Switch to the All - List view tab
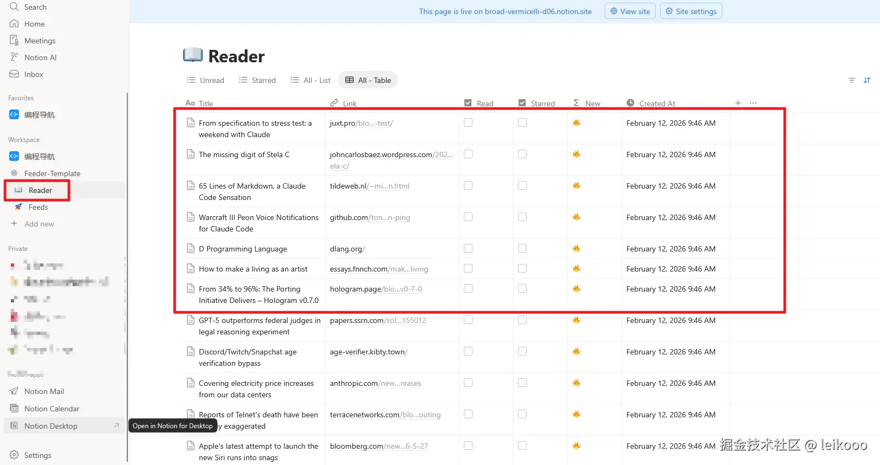This screenshot has height=465, width=880. tap(310, 80)
